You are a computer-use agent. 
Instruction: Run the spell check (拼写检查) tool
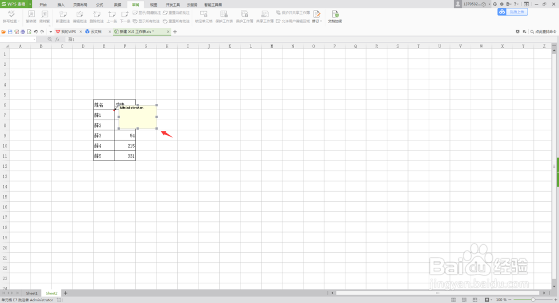(11, 16)
